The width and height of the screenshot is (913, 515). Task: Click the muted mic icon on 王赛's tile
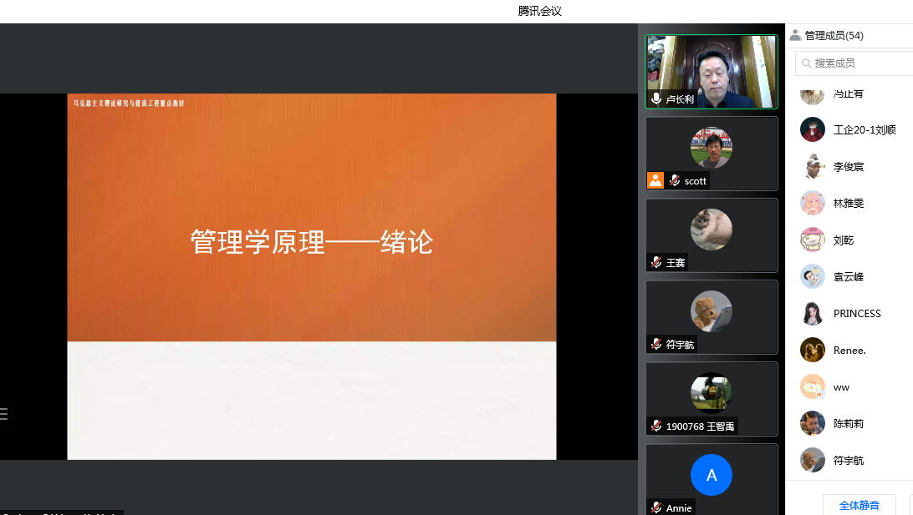(x=656, y=263)
